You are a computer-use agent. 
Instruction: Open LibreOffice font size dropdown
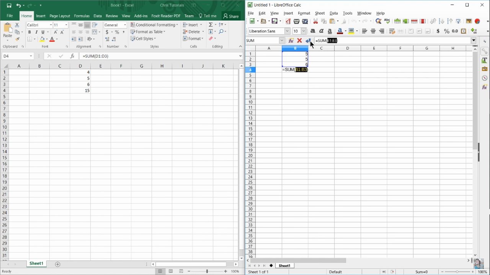(304, 31)
